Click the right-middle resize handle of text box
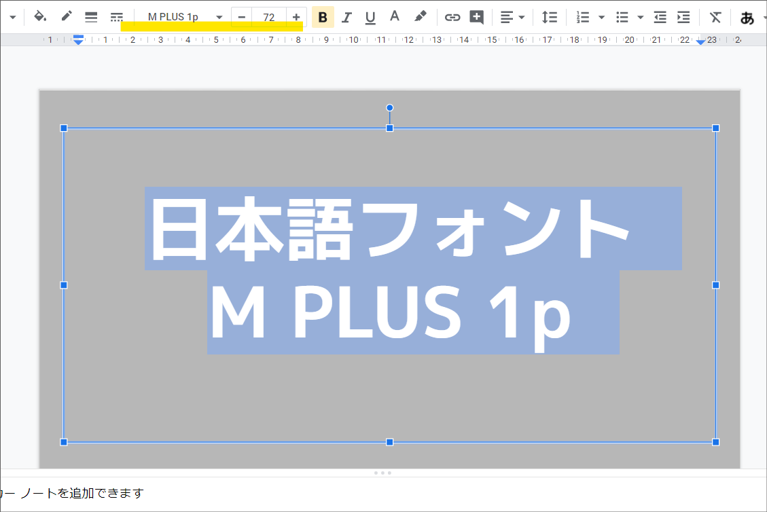 point(715,285)
